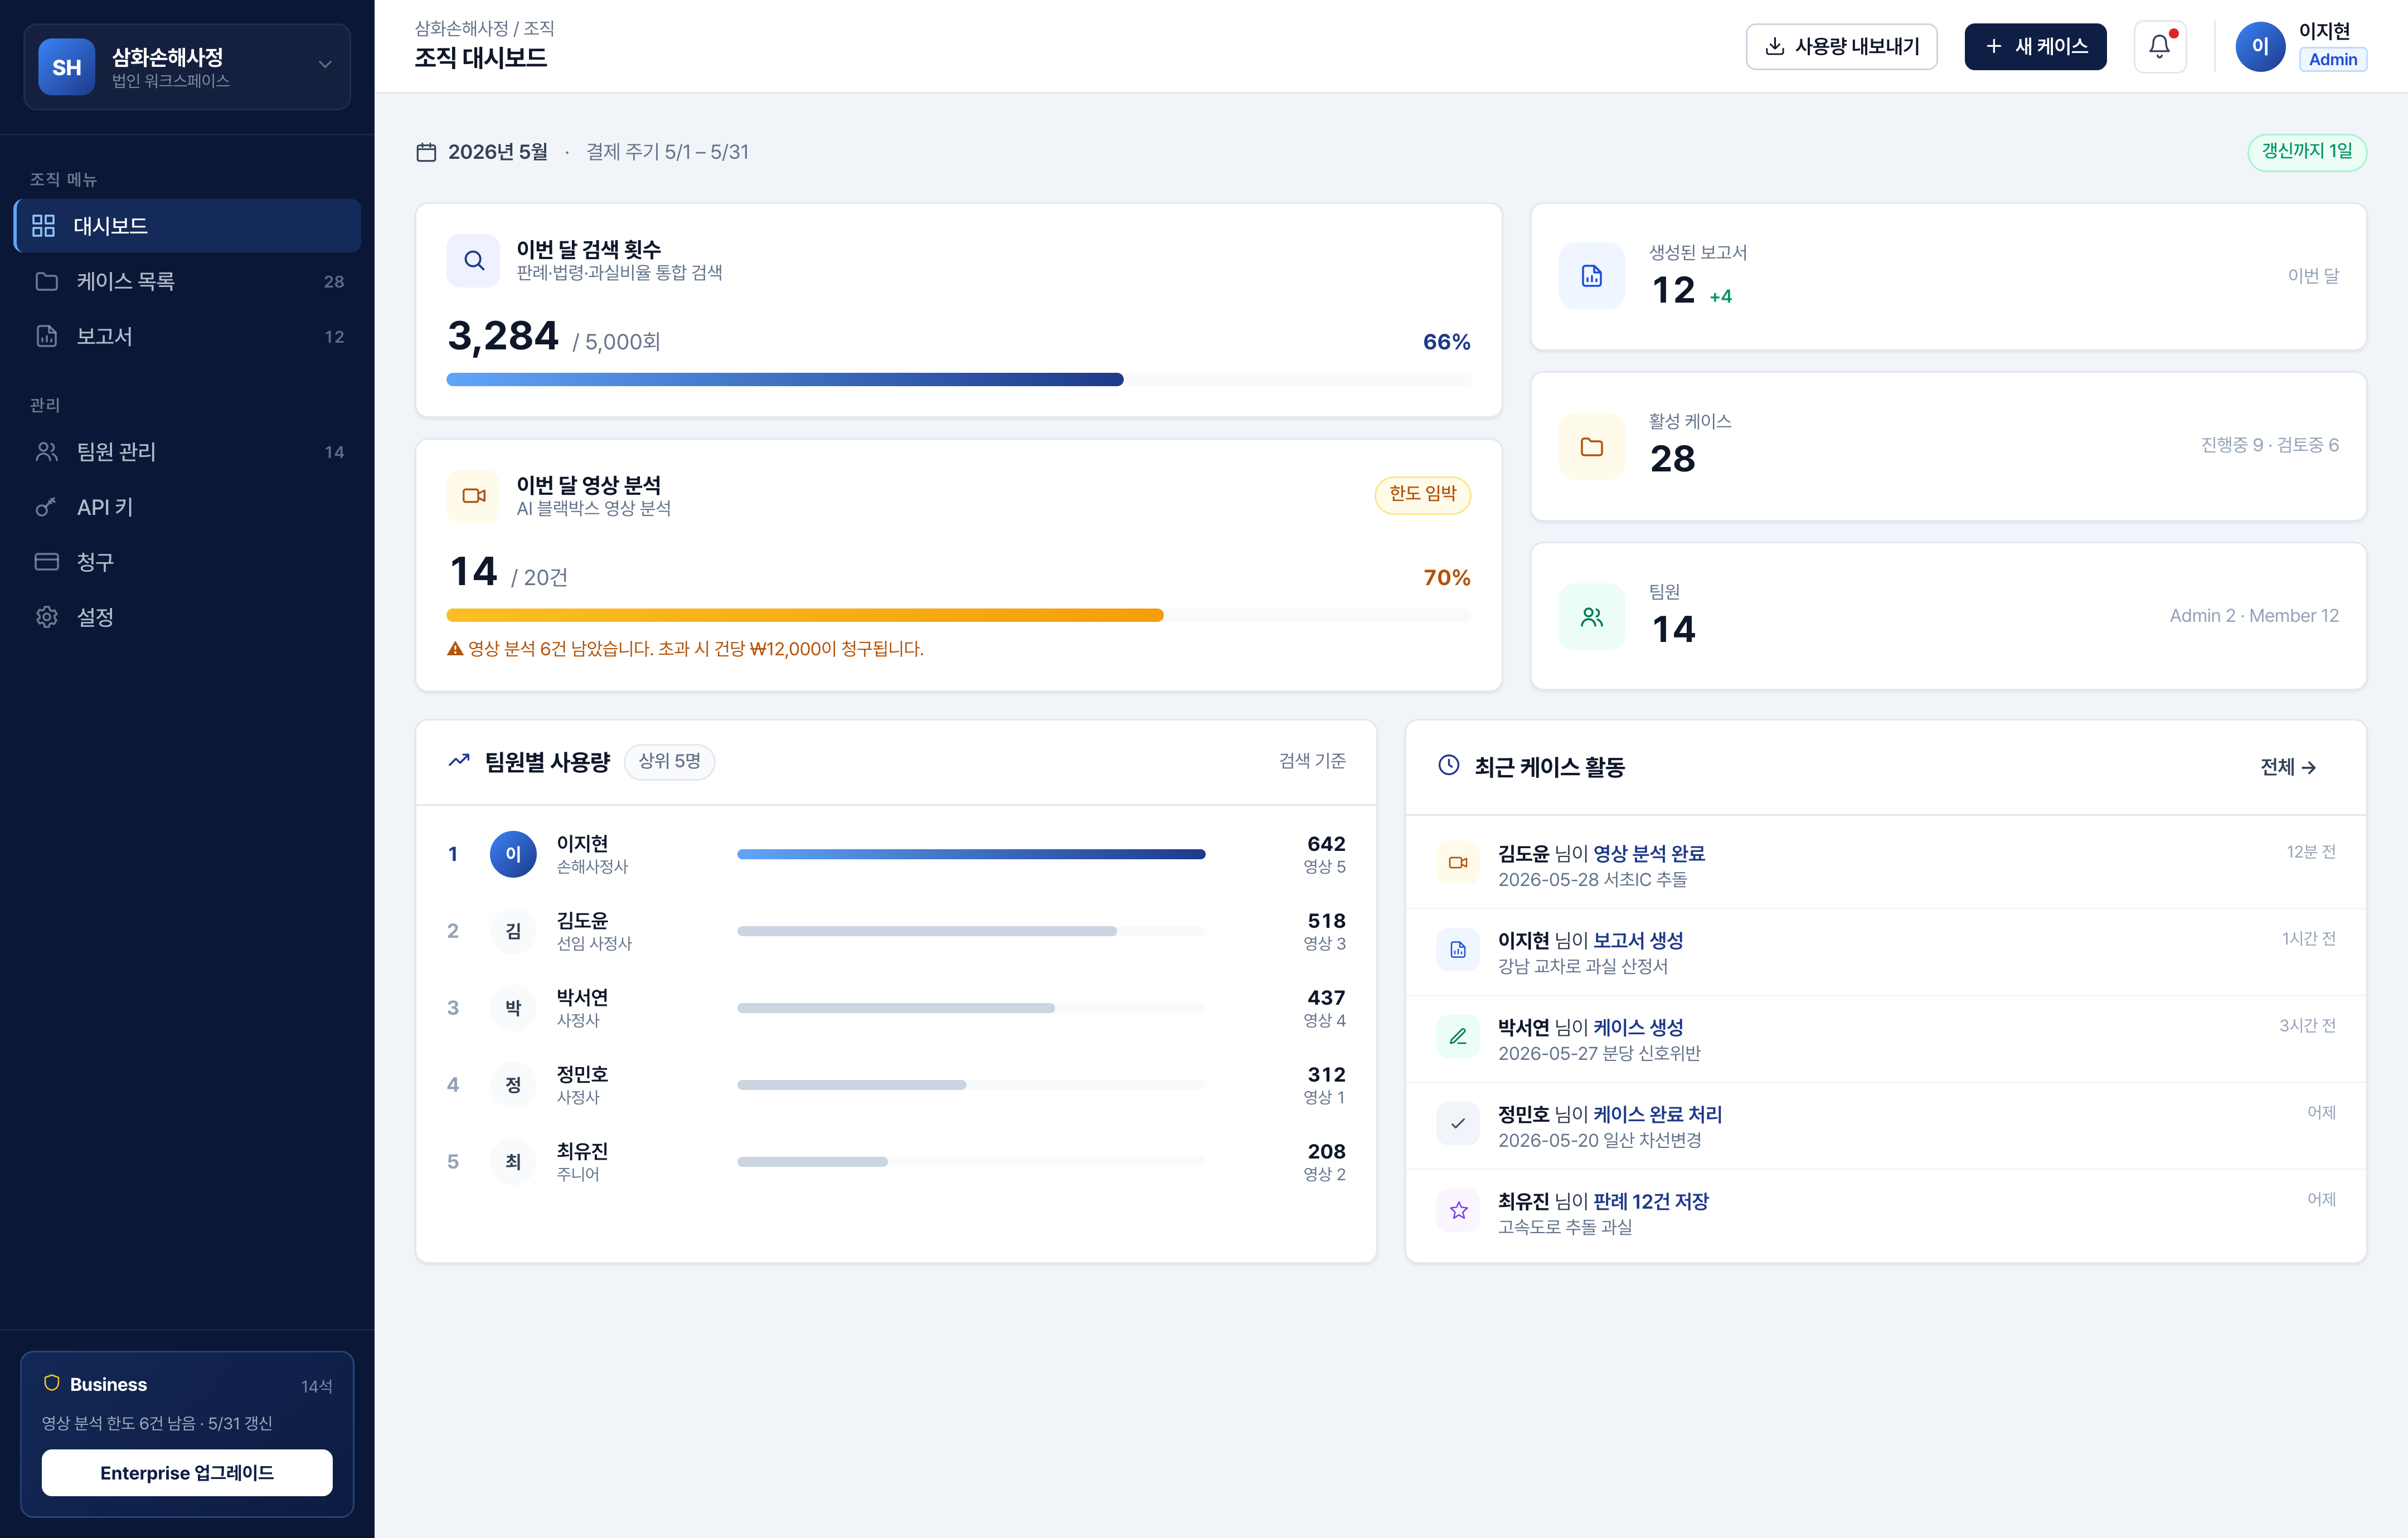
Task: Click the camera icon on 김도윤 activity row
Action: [x=1458, y=863]
